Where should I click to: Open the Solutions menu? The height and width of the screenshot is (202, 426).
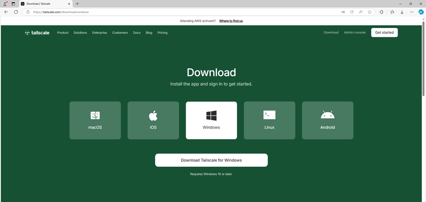80,33
